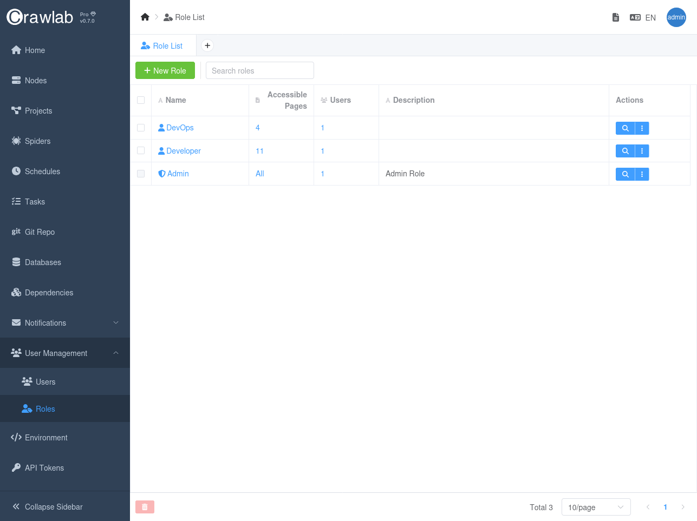
Task: Check the DevOps role checkbox
Action: 141,128
